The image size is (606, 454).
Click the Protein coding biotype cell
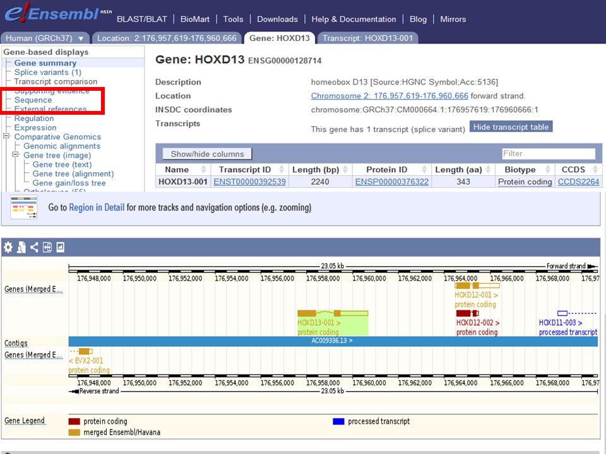(525, 182)
